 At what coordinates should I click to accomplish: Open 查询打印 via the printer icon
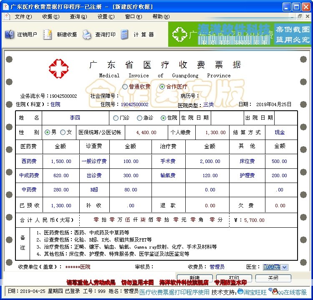point(86,35)
